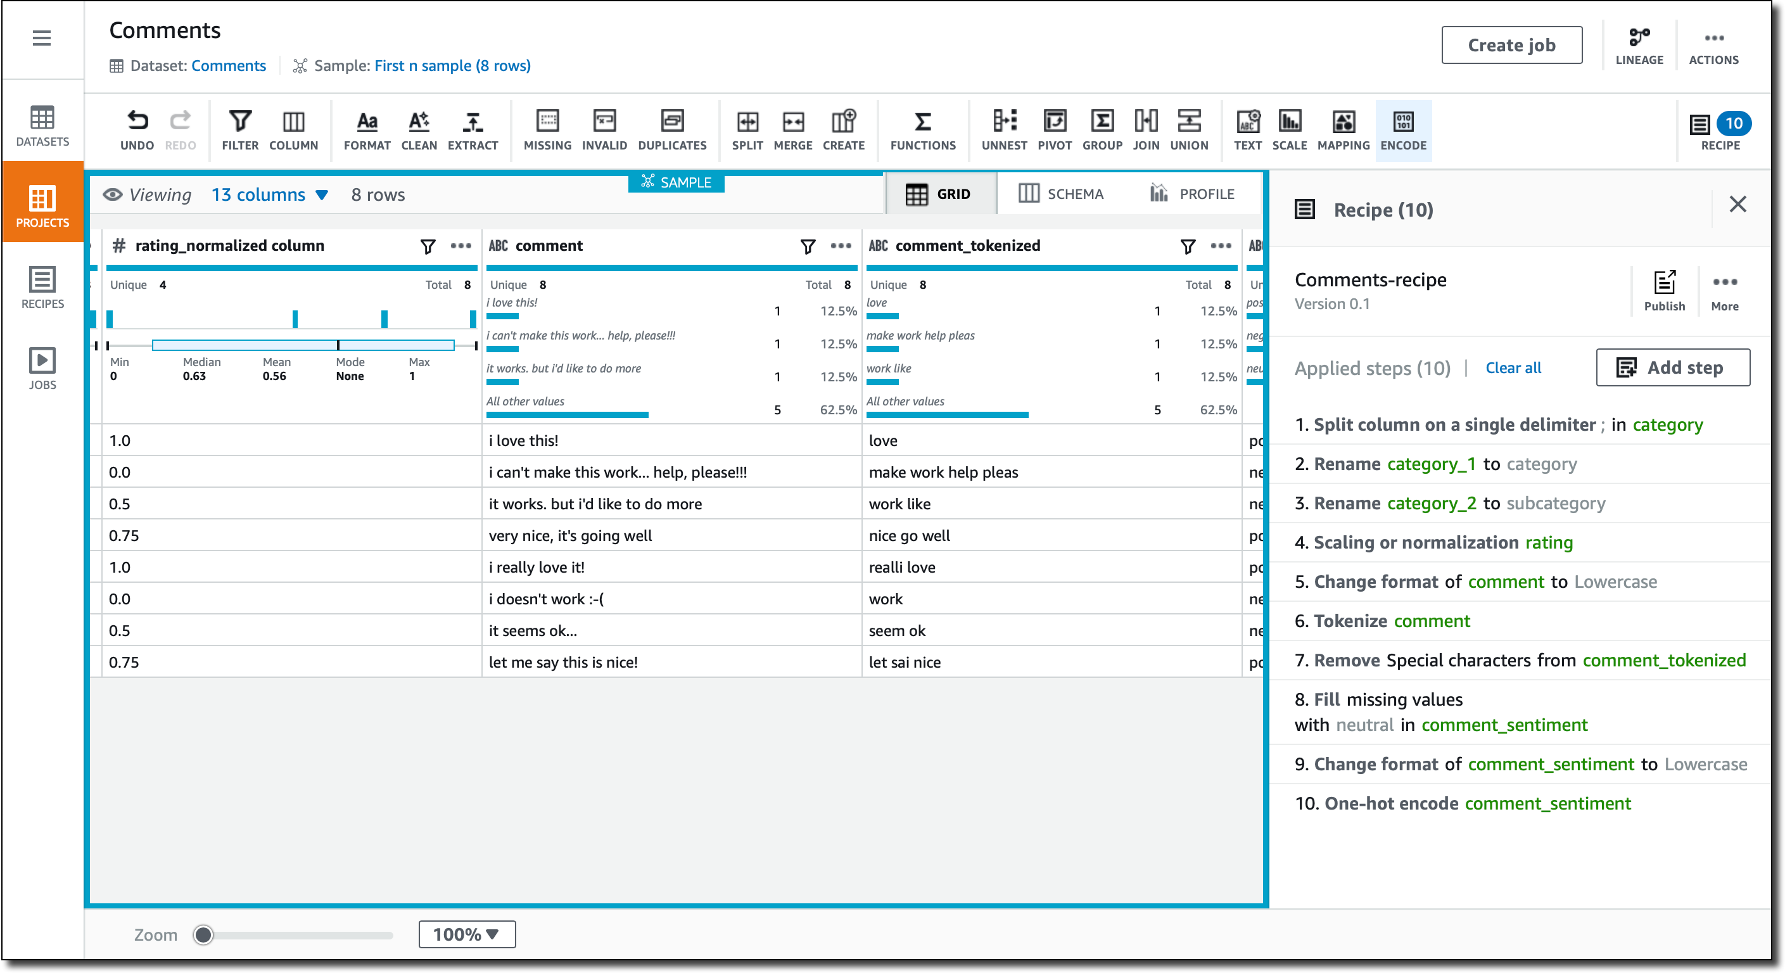Click the Zoom slider handle
This screenshot has width=1785, height=973.
(203, 935)
